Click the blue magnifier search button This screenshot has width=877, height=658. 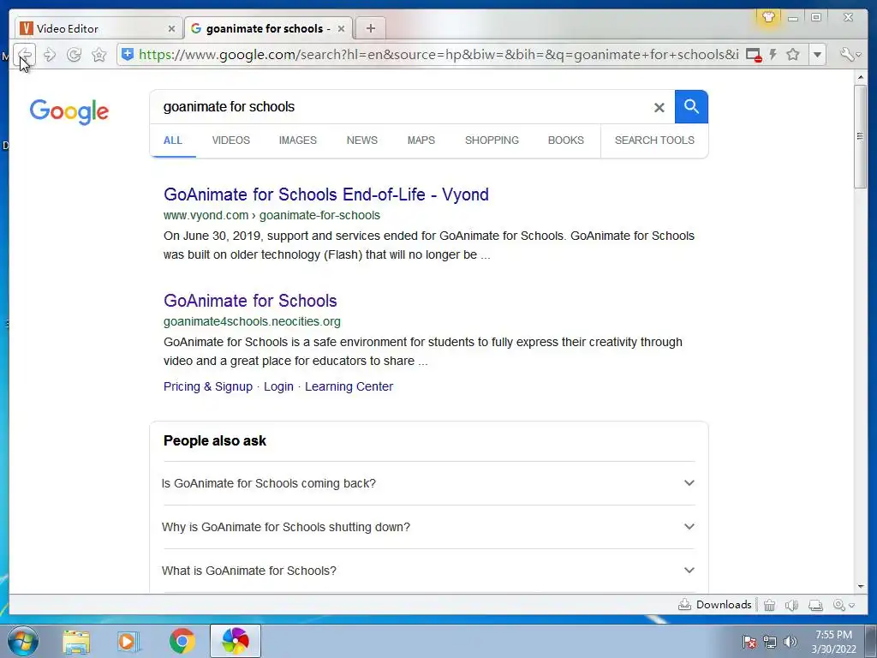point(691,106)
